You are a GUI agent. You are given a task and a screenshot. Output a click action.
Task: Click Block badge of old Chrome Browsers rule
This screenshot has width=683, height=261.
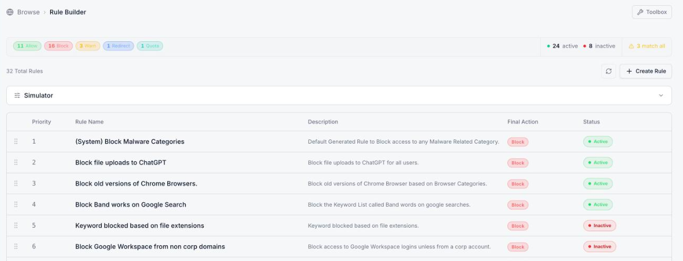click(518, 184)
